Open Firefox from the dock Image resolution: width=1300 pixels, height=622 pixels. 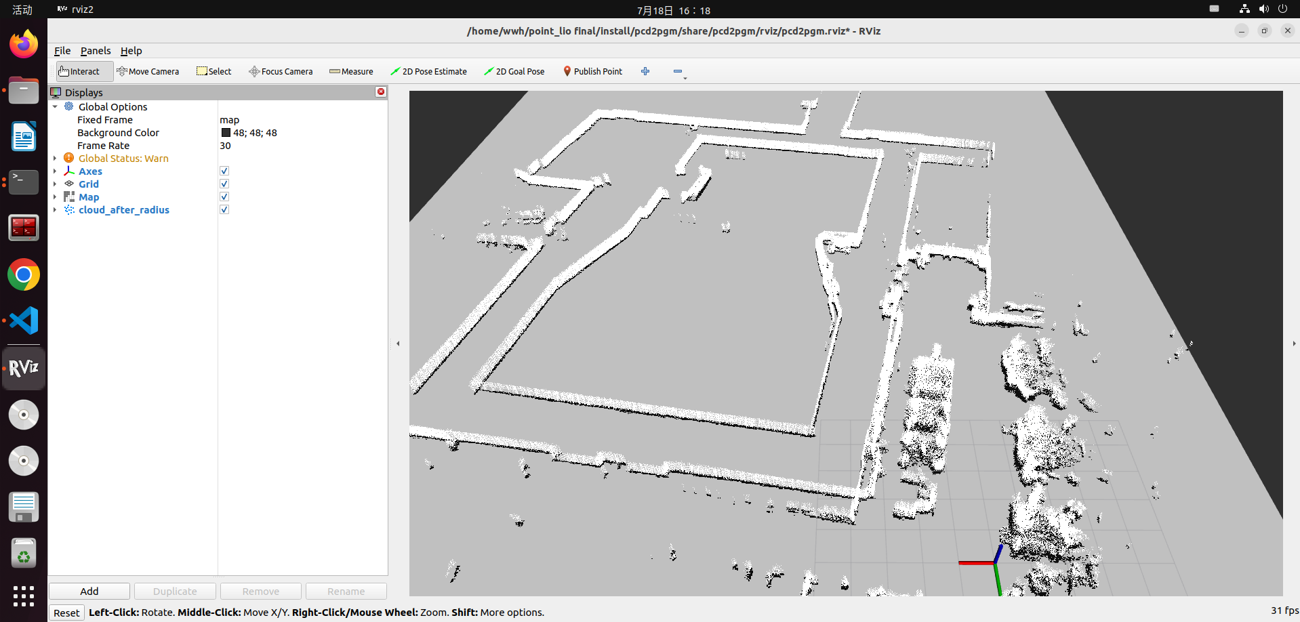pyautogui.click(x=24, y=45)
